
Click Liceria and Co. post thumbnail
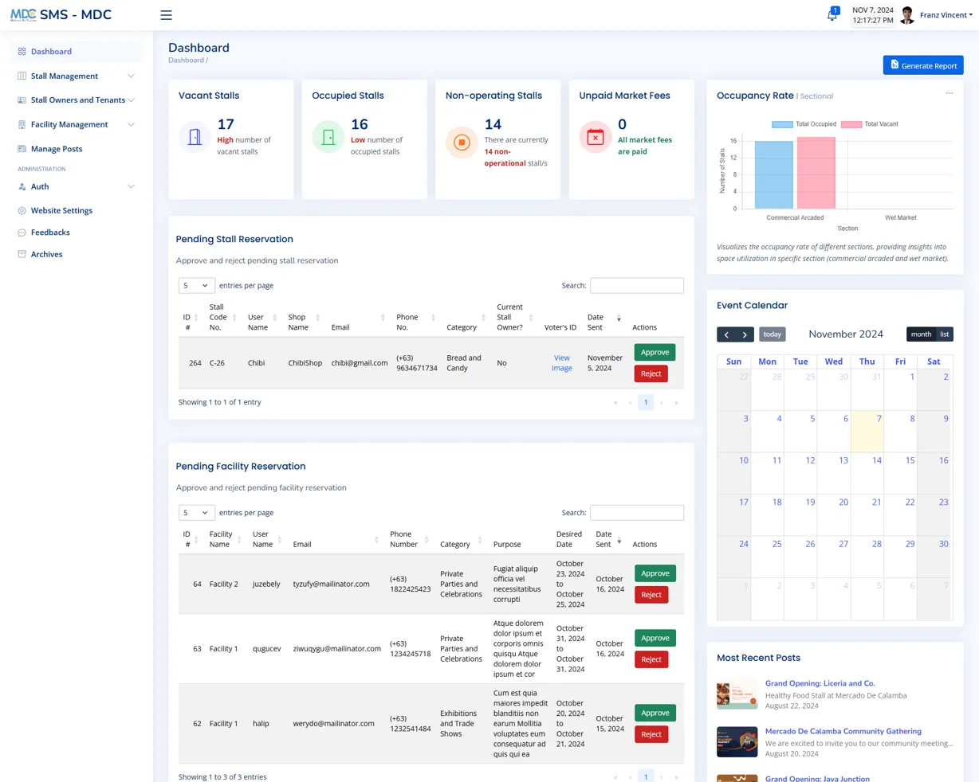(x=737, y=694)
